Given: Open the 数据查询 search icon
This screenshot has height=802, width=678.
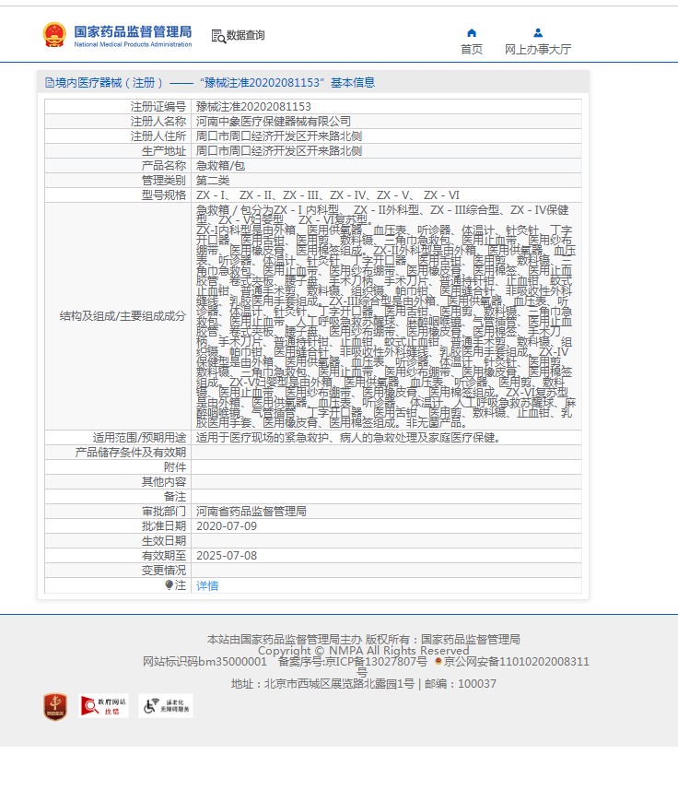Looking at the screenshot, I should [218, 36].
